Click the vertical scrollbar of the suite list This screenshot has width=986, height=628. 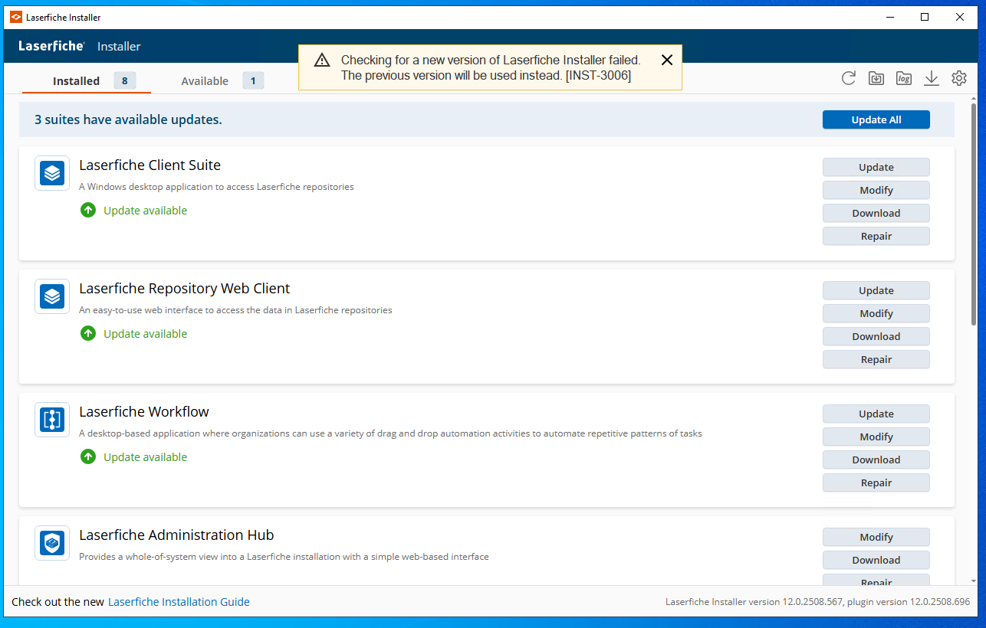[974, 214]
